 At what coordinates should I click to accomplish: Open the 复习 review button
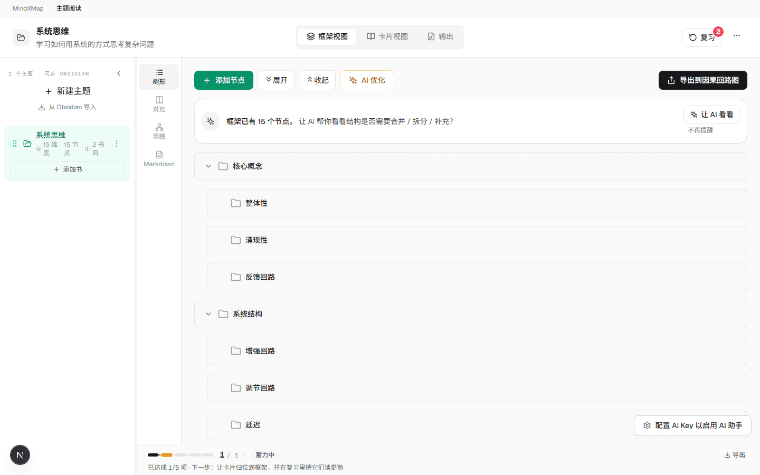click(702, 37)
